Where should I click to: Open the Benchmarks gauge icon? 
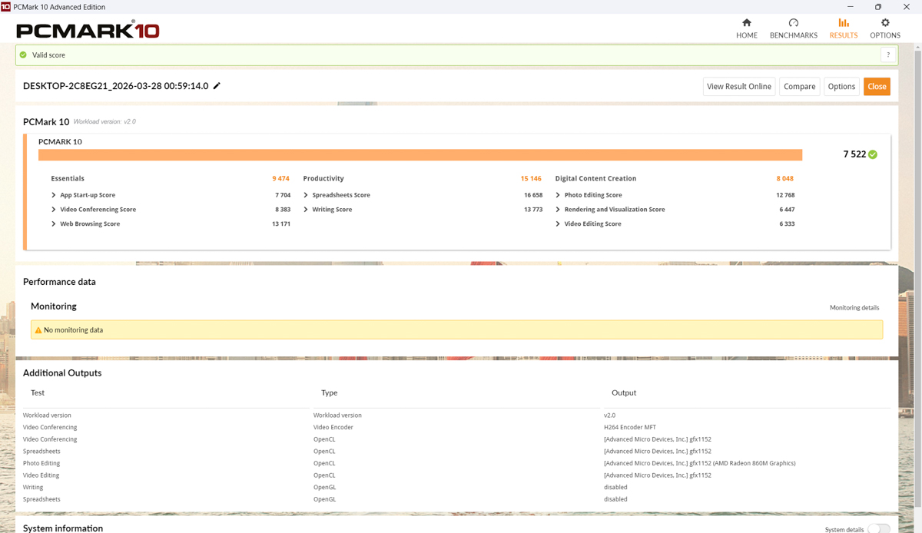point(793,23)
